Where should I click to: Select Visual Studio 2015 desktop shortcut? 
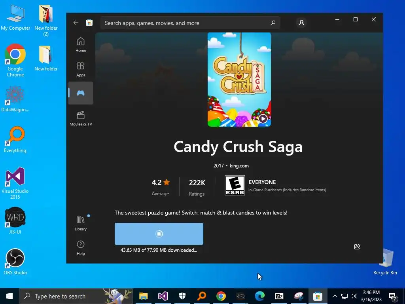pos(15,183)
